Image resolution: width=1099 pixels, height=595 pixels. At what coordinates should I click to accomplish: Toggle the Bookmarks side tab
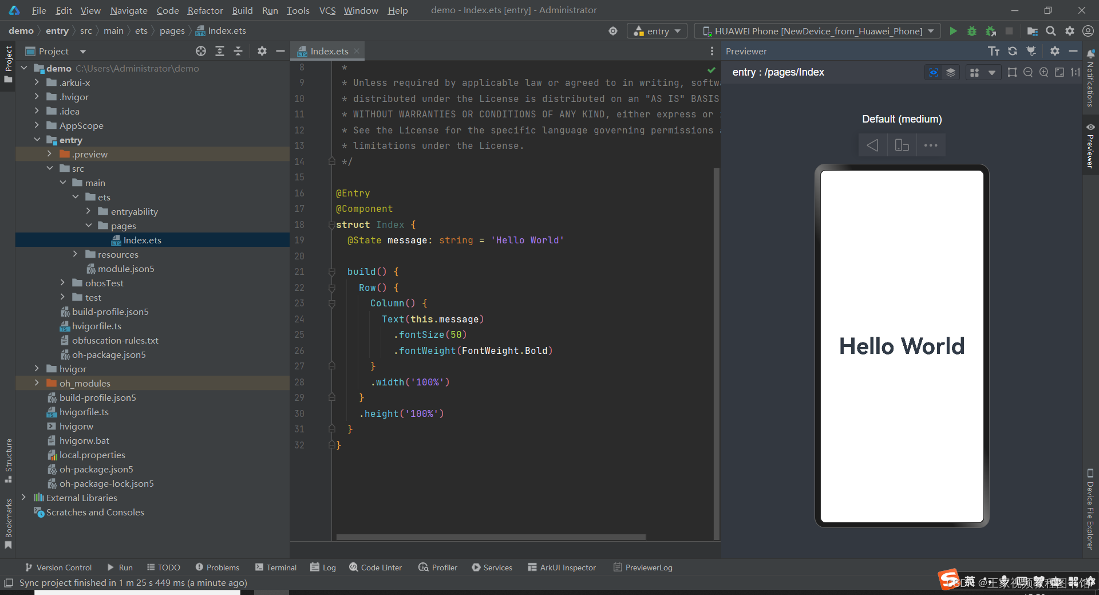[x=8, y=523]
